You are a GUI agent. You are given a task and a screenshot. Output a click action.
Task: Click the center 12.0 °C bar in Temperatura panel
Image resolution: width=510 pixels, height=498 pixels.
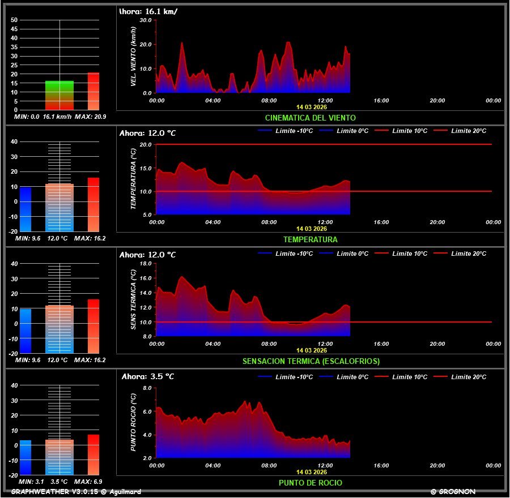pyautogui.click(x=59, y=207)
